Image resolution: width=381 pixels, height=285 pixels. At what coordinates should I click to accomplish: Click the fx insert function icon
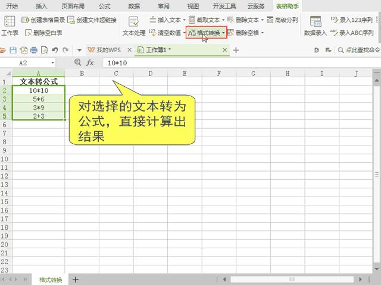pyautogui.click(x=90, y=63)
